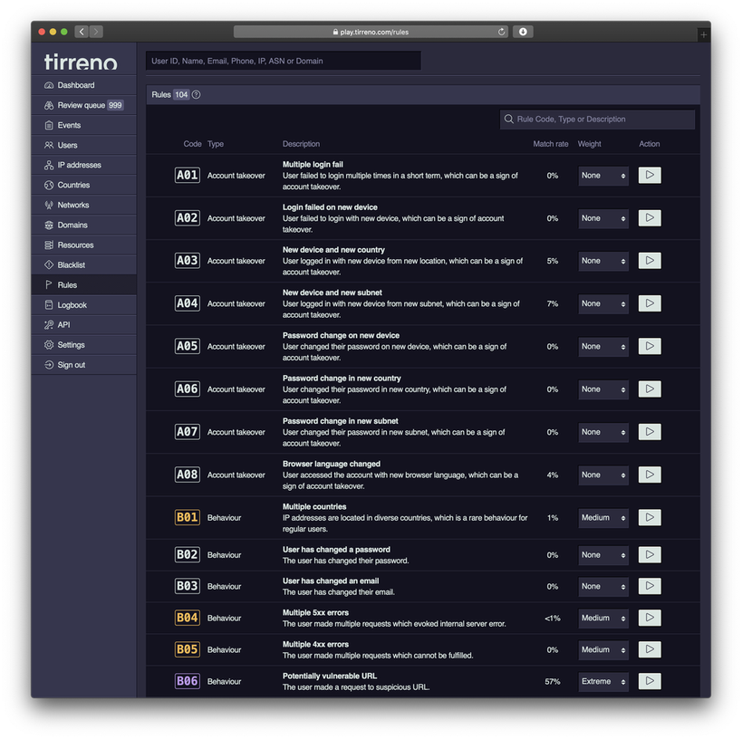Click the Sign out arrow icon

point(49,365)
